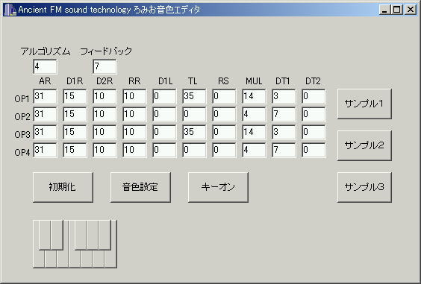421x284 pixels.
Task: Load preset with サンプル2 button
Action: point(364,145)
